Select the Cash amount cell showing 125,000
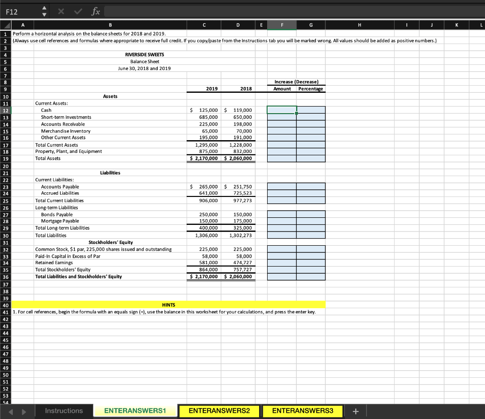Viewport: 485px width, 419px height. 204,110
